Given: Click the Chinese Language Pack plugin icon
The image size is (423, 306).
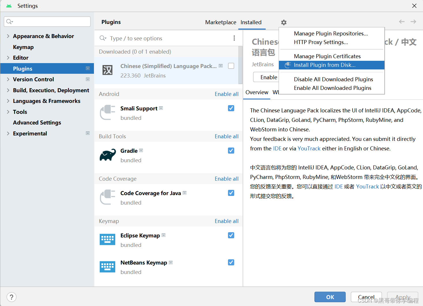Looking at the screenshot, I should point(107,70).
